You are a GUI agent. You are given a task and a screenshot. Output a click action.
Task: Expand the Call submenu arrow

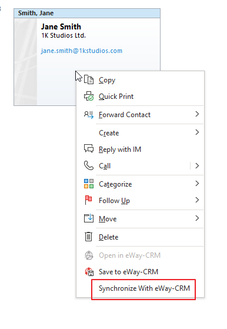pyautogui.click(x=197, y=166)
